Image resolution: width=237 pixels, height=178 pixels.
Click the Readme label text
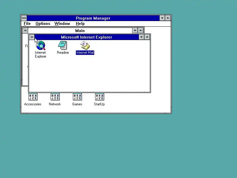(x=63, y=53)
